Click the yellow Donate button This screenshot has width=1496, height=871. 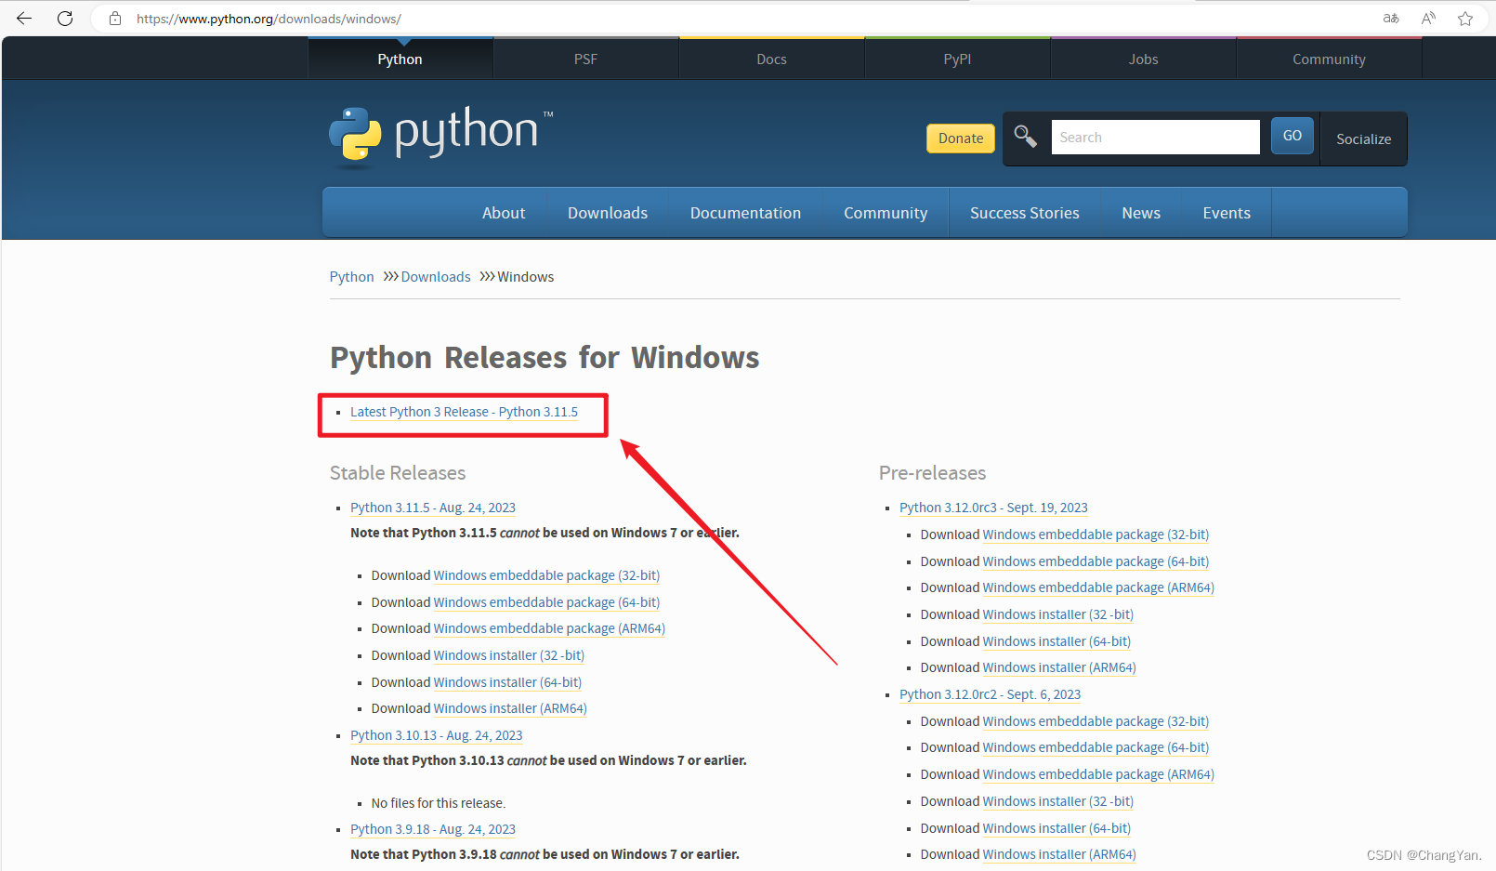pos(961,139)
